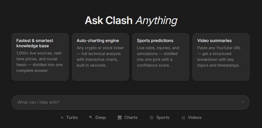This screenshot has height=128, width=262.
Task: Enable the Turbo mode label
Action: coord(72,117)
